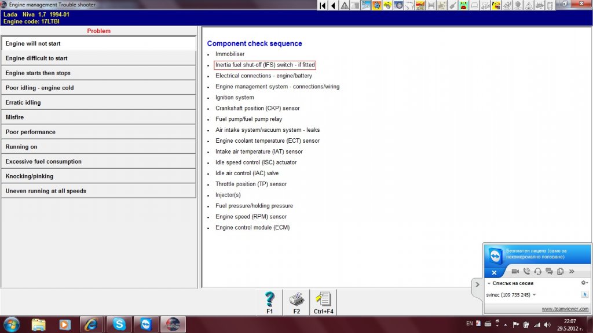Open the sky-blue toolbar icon

click(366, 5)
